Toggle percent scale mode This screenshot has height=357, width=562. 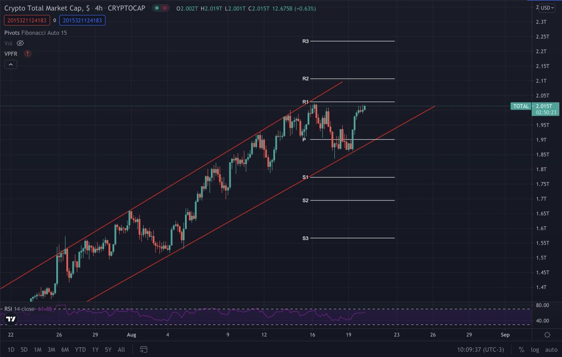[521, 350]
